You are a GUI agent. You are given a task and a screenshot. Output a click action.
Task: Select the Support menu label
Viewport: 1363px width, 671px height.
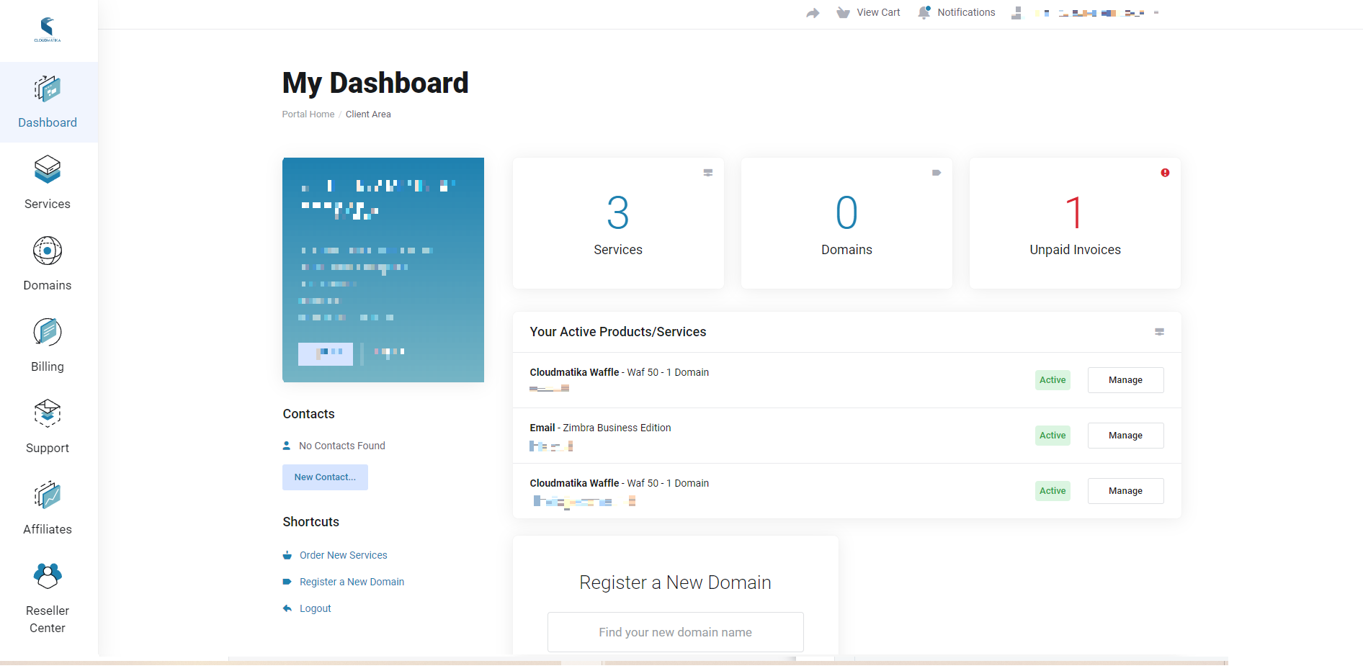click(x=48, y=448)
